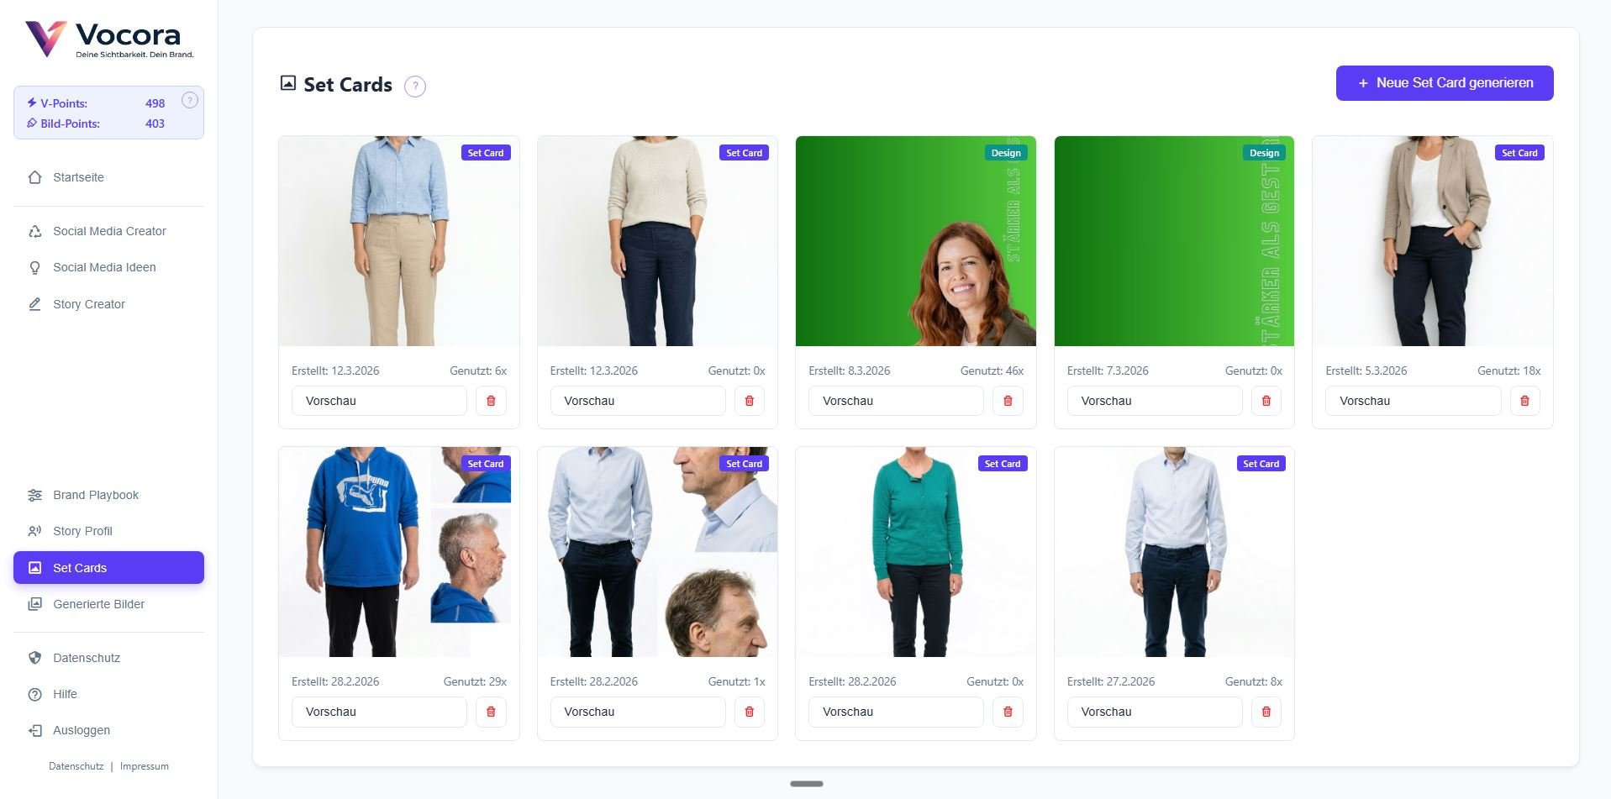
Task: Preview the design card created 7.3.2026
Action: pyautogui.click(x=1155, y=401)
